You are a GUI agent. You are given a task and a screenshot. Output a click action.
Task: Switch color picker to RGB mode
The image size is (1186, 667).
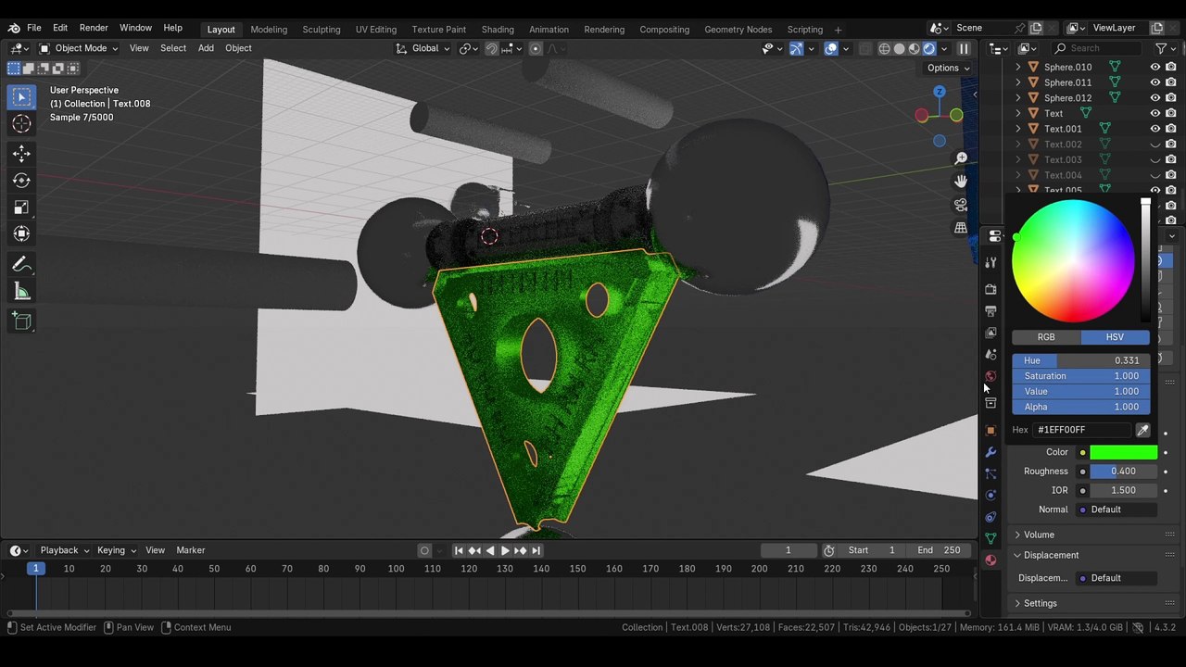(x=1046, y=337)
